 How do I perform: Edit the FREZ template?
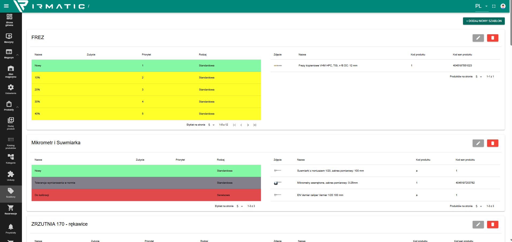pyautogui.click(x=478, y=38)
